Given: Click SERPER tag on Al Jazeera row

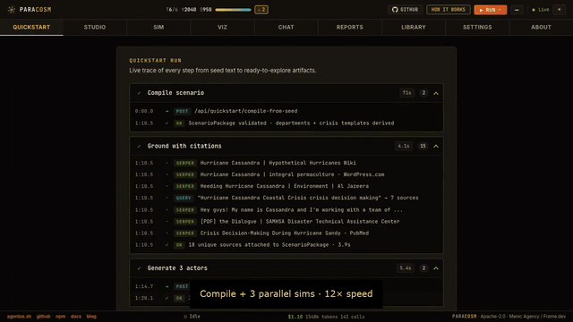Looking at the screenshot, I should click(x=185, y=186).
